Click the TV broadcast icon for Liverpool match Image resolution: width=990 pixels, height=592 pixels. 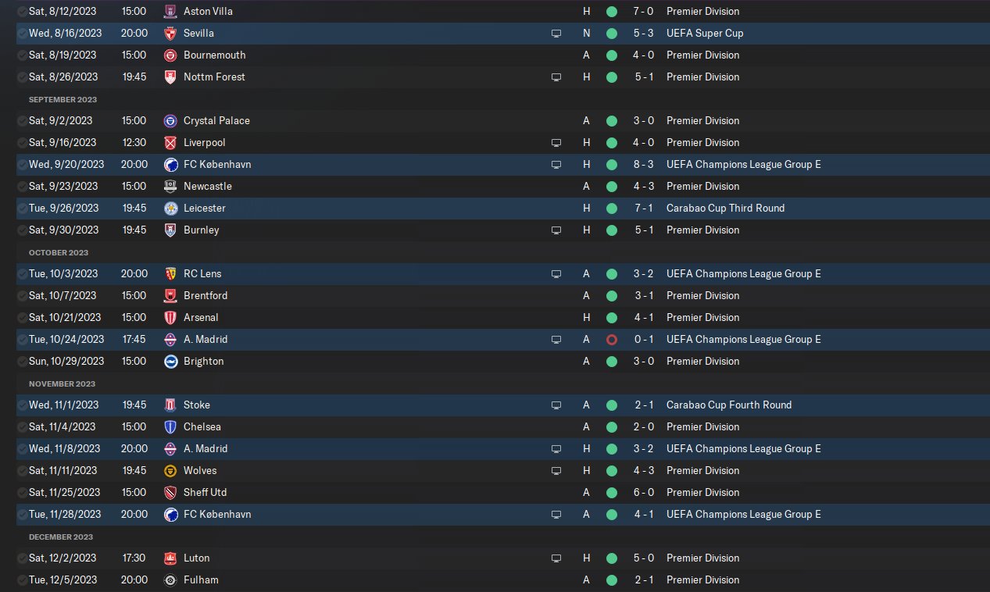(x=556, y=143)
